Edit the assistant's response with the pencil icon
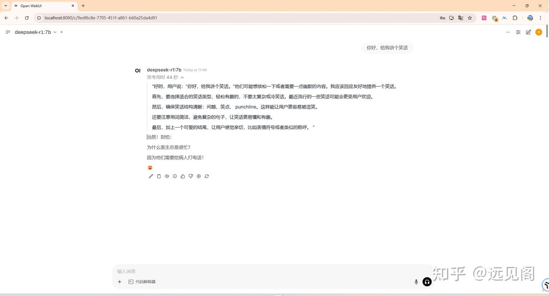This screenshot has width=549, height=296. (x=151, y=176)
